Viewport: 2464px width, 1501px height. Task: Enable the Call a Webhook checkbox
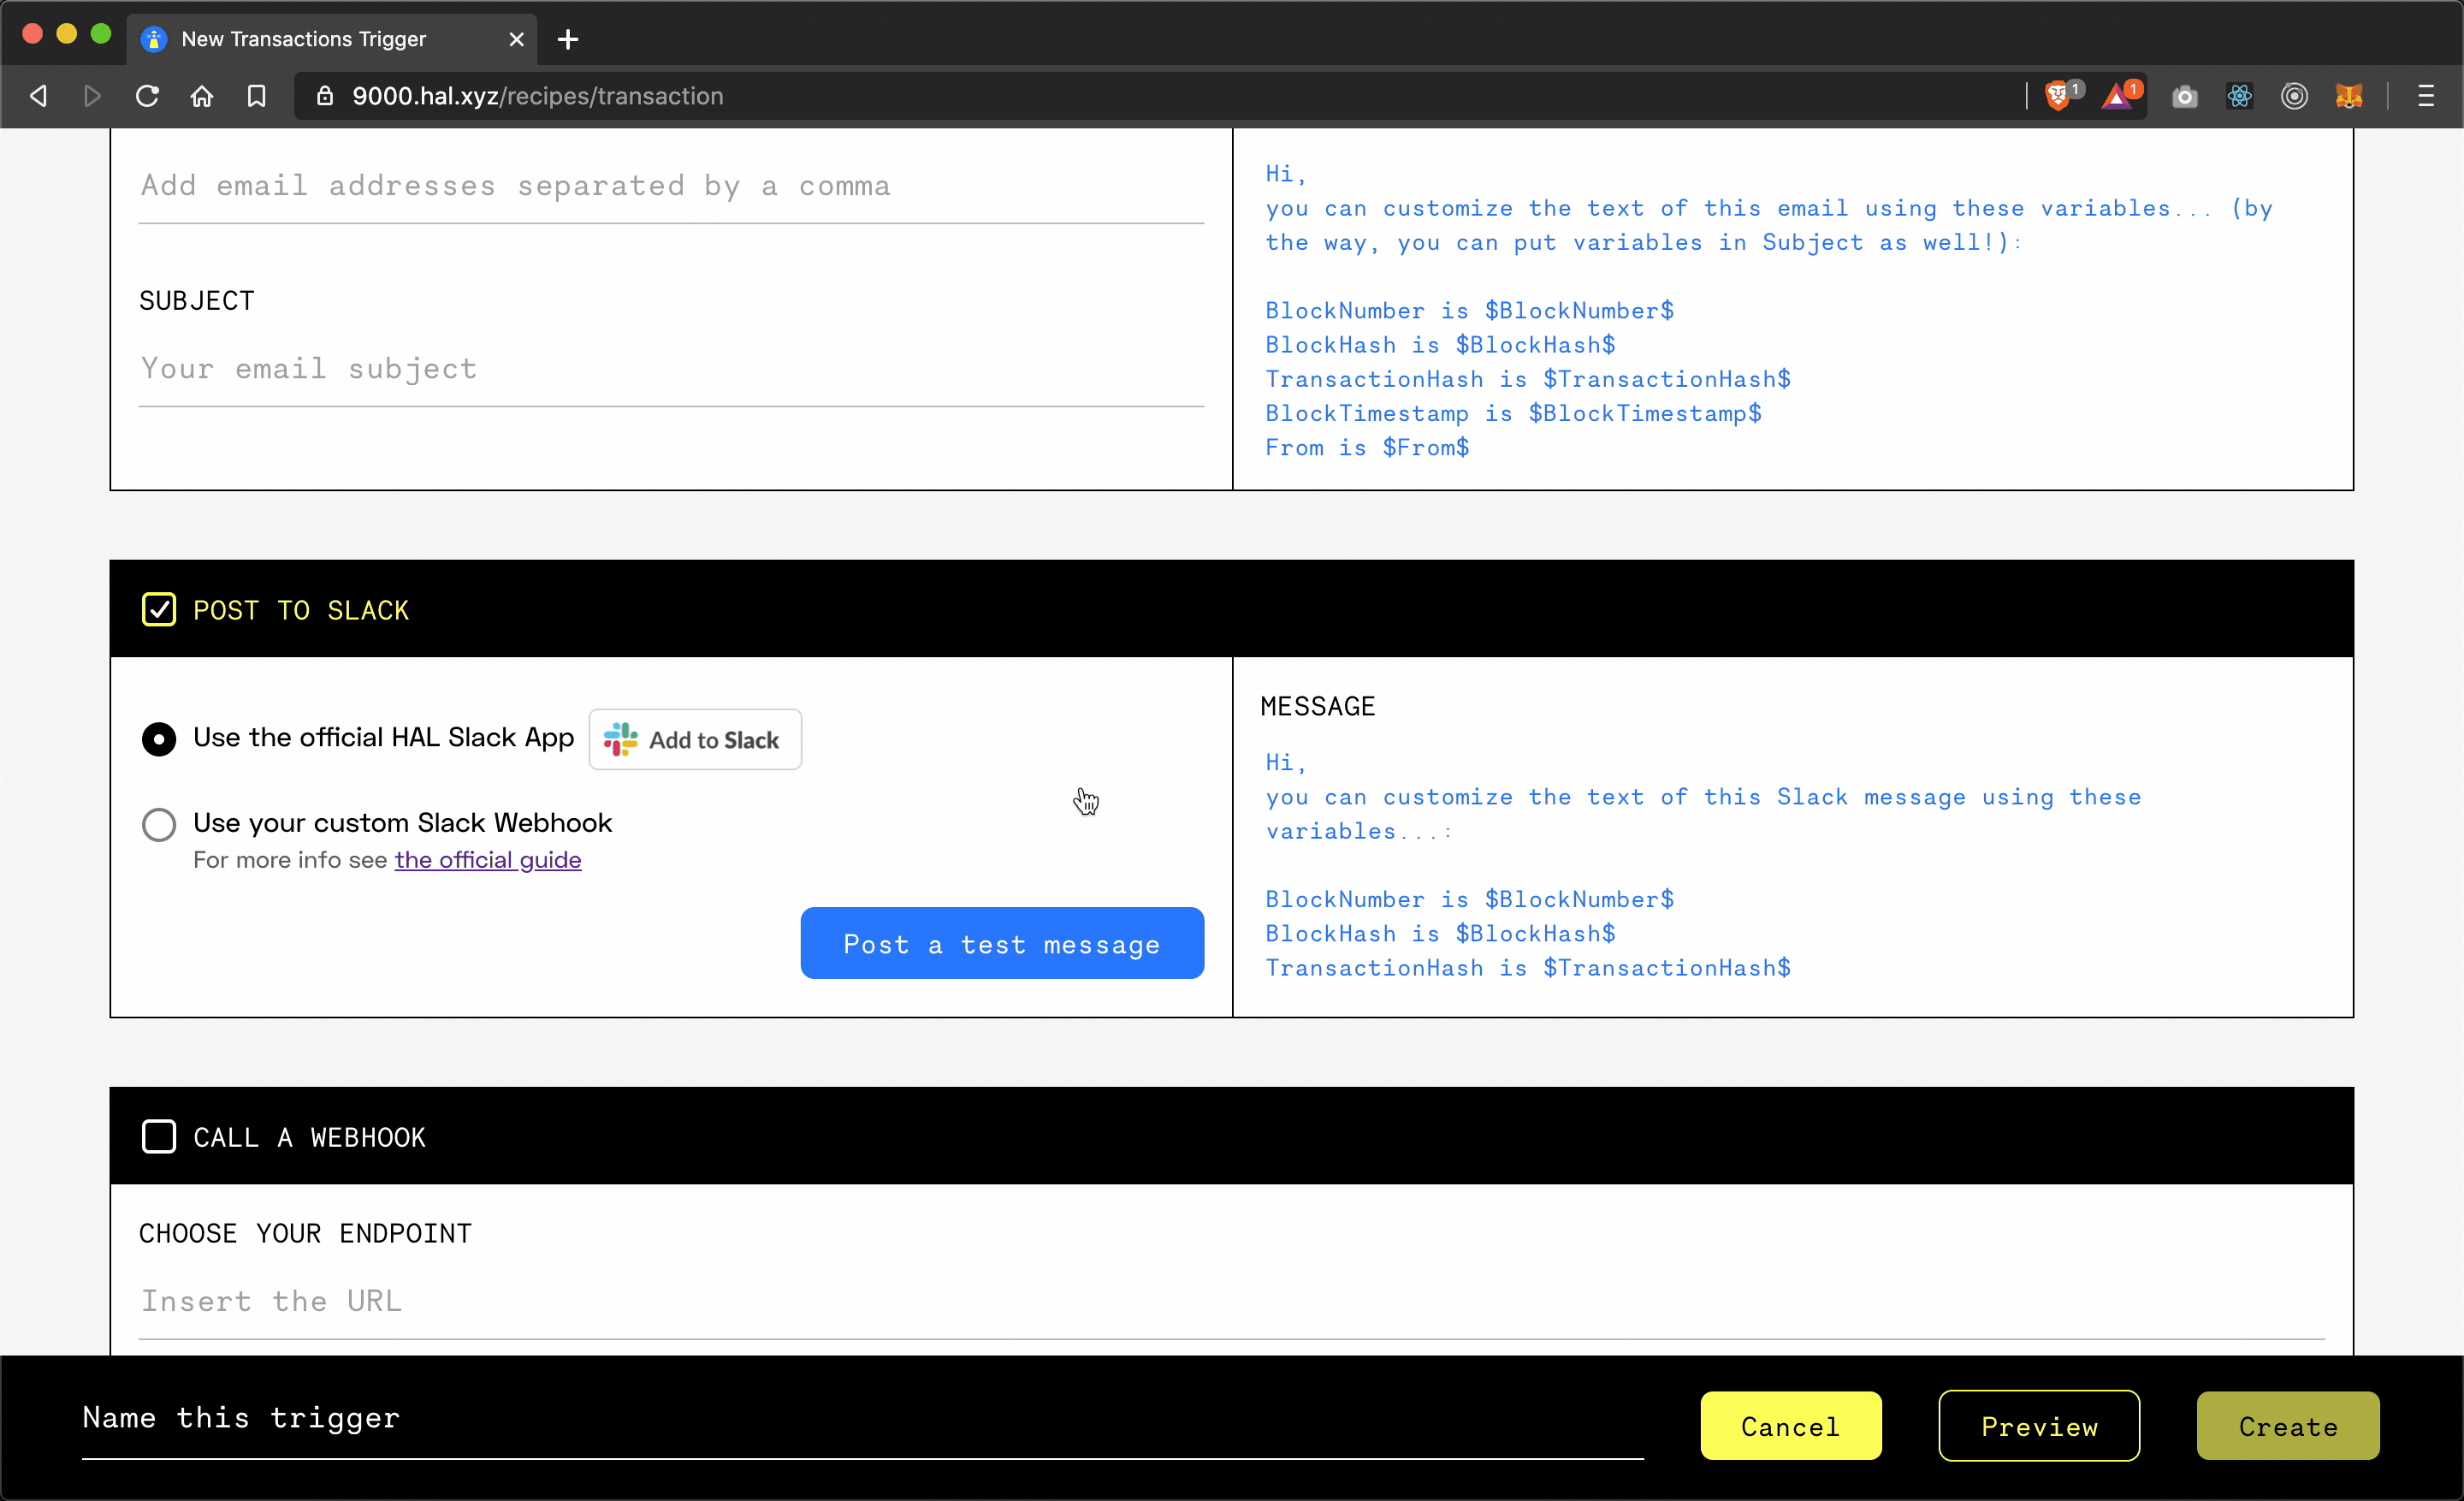tap(159, 1137)
